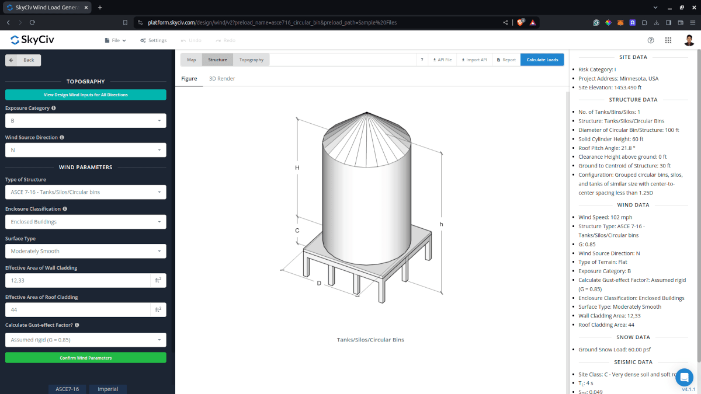Open the Brave Wallet icon
Viewport: 701px width, 394px height.
coord(681,22)
